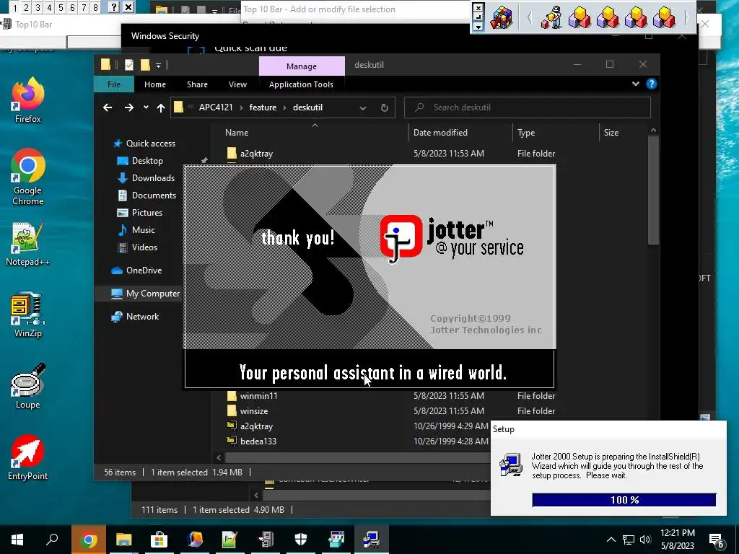This screenshot has width=739, height=554.
Task: Select number 1 button in Top10 Bar
Action: click(x=15, y=7)
